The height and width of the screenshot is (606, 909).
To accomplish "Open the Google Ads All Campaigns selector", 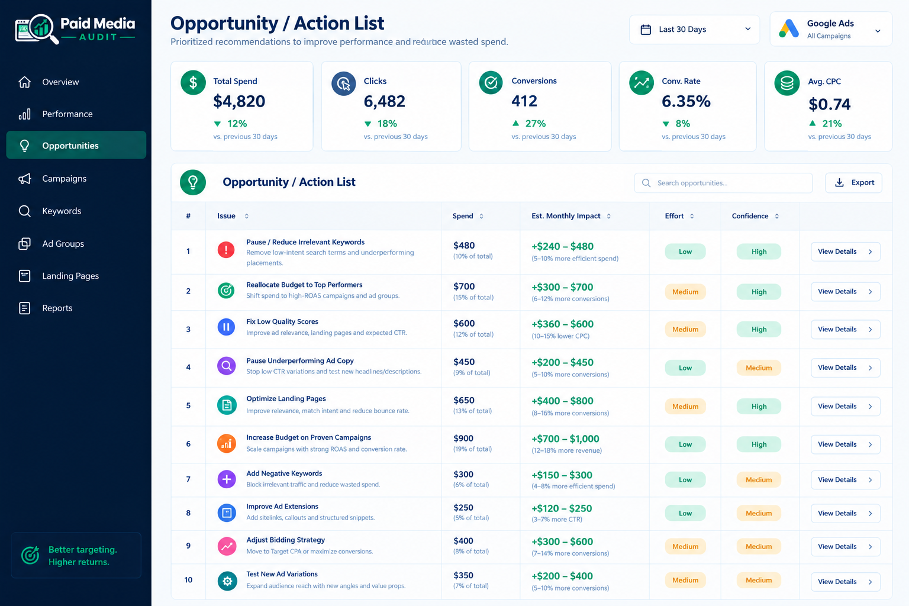I will 831,29.
